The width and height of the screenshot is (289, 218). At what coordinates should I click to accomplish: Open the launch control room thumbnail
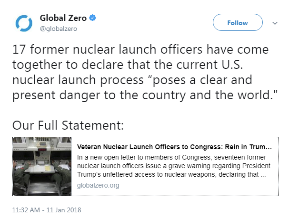[42, 166]
